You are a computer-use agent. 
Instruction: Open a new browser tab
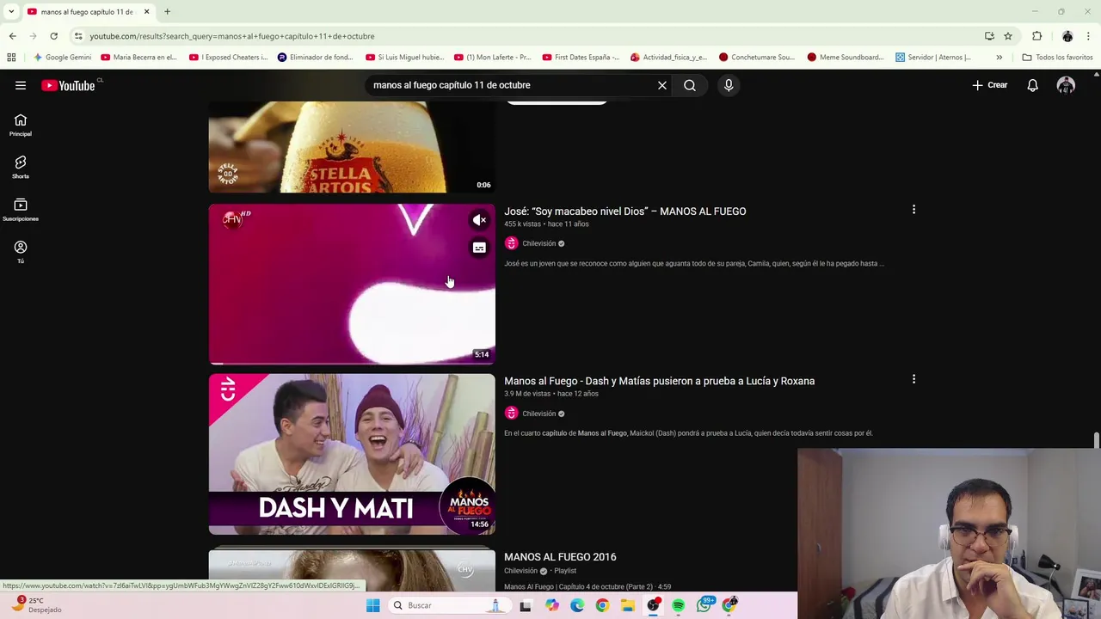tap(167, 11)
